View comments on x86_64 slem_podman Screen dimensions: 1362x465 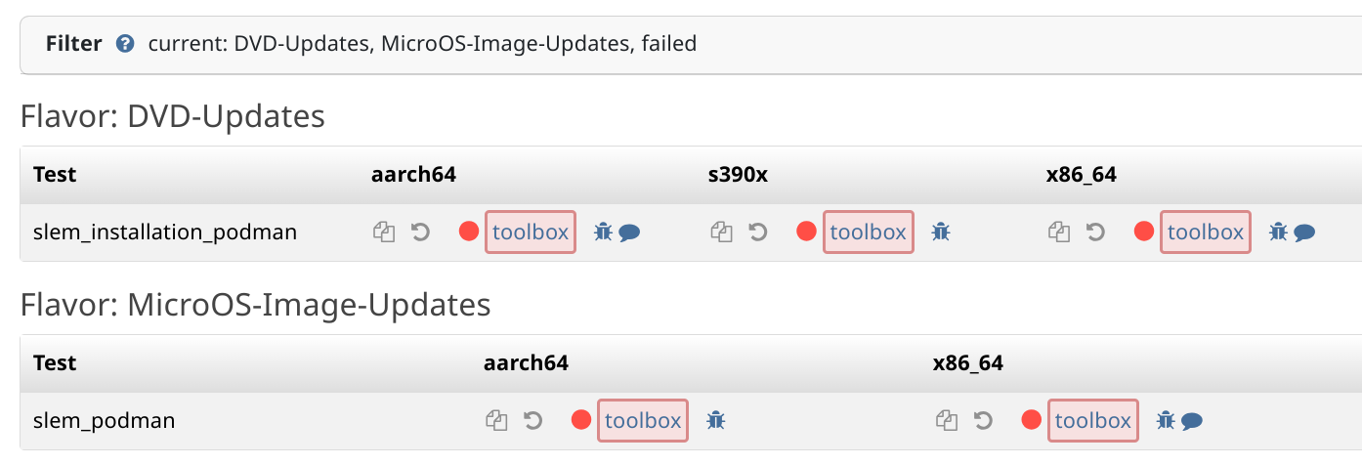point(1191,422)
